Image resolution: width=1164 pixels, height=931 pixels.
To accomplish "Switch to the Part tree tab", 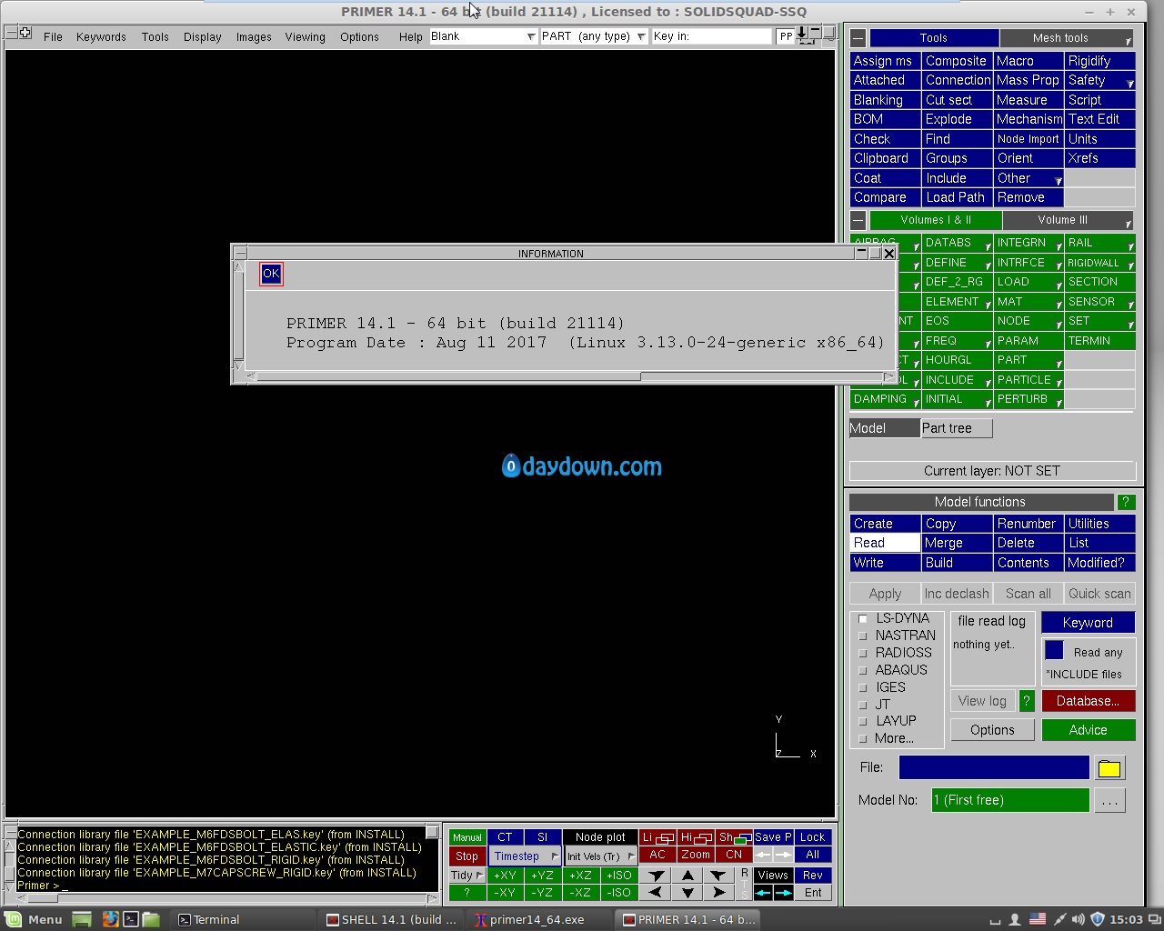I will pyautogui.click(x=956, y=428).
